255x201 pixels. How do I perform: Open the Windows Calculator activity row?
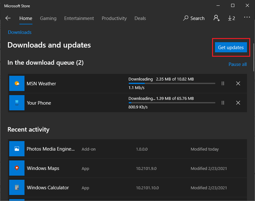[127, 187]
